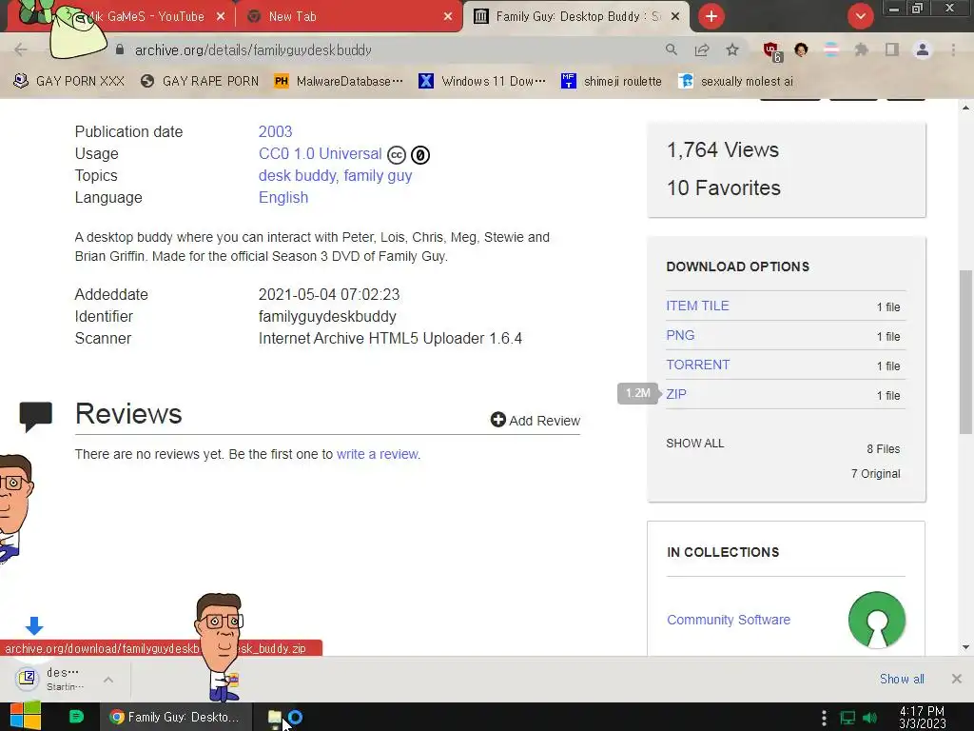Click the system tray overflow dots

coord(824,718)
